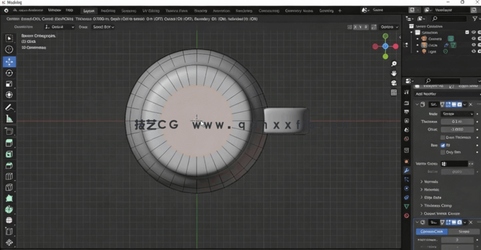Uncheck the Fill checkbox
The width and height of the screenshot is (481, 250).
(443, 145)
